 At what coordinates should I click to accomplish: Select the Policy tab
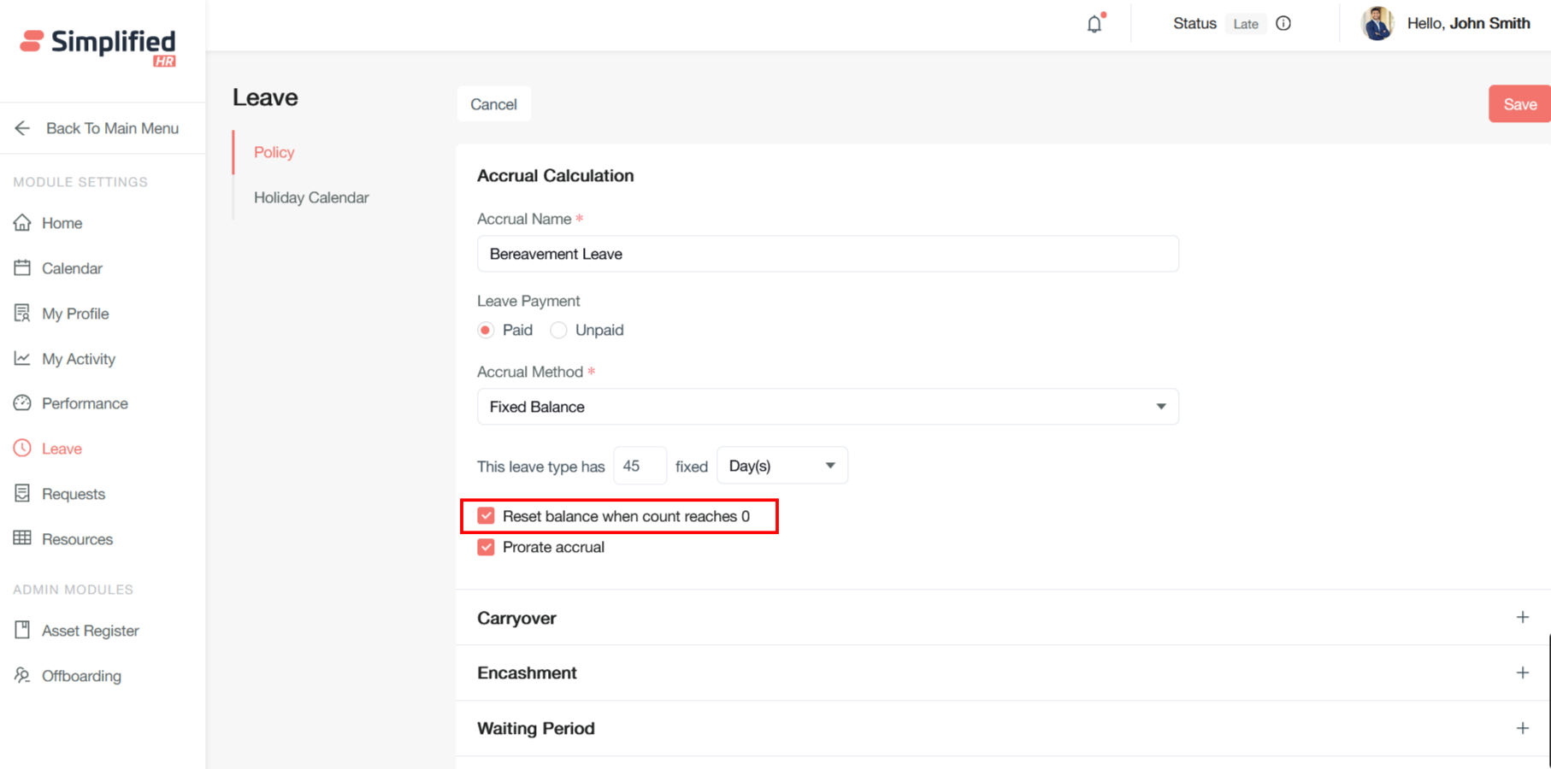coord(274,152)
